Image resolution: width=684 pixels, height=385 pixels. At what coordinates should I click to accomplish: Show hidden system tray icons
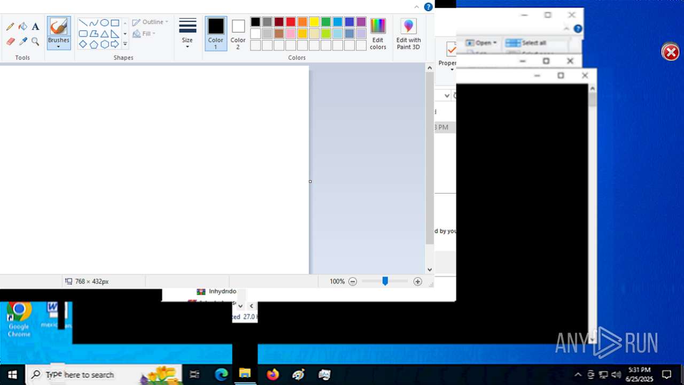[578, 375]
